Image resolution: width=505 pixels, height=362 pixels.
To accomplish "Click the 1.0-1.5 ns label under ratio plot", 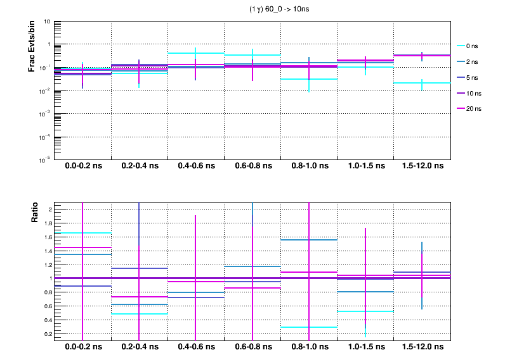I will click(x=365, y=348).
